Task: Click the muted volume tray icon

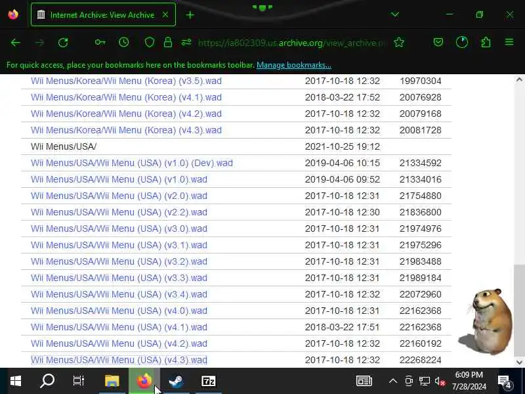Action: [440, 382]
